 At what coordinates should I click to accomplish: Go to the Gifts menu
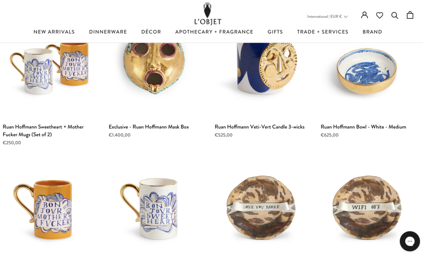(x=275, y=32)
